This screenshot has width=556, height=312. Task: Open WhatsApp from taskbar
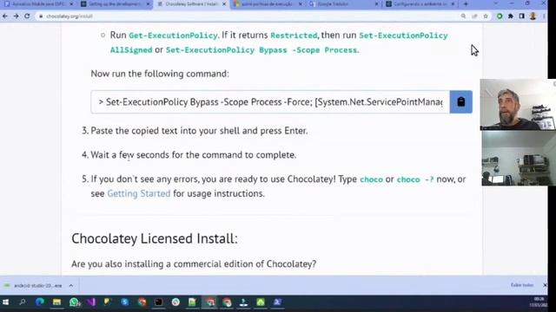click(x=74, y=302)
